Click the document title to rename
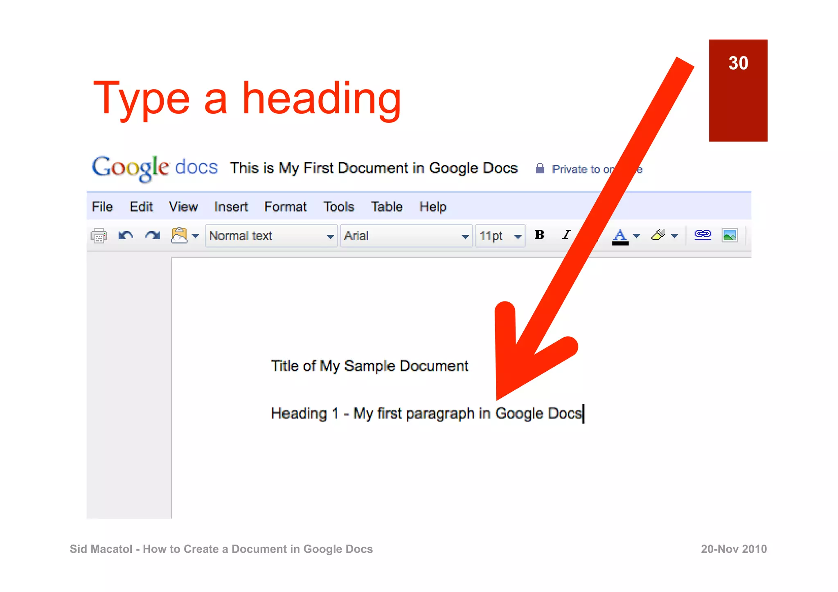 pyautogui.click(x=374, y=168)
